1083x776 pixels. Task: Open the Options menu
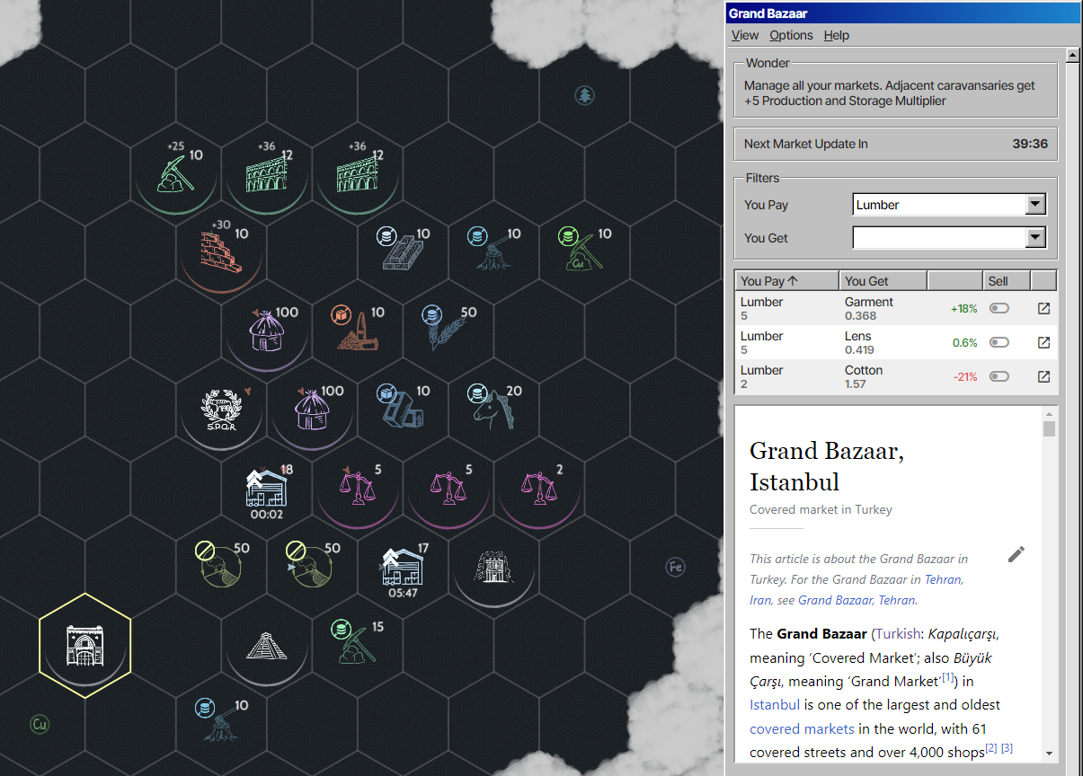(791, 35)
